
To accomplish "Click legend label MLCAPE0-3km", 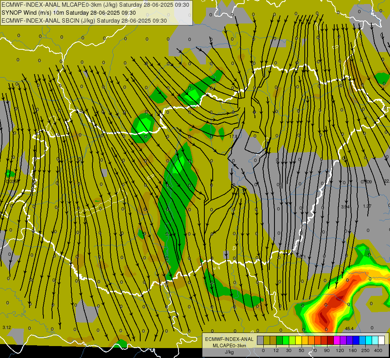I will pyautogui.click(x=229, y=346).
